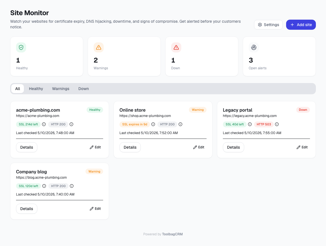Add a new site
Screen dimensions: 326x246
click(x=301, y=25)
